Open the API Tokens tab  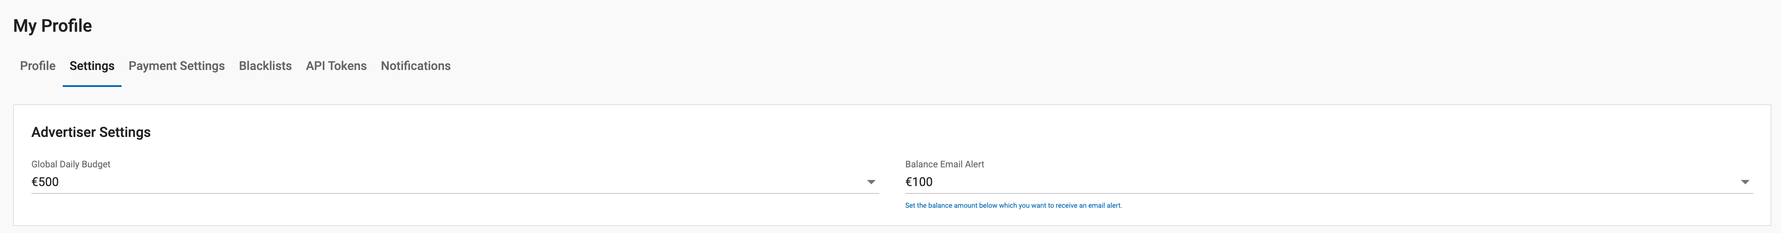336,66
